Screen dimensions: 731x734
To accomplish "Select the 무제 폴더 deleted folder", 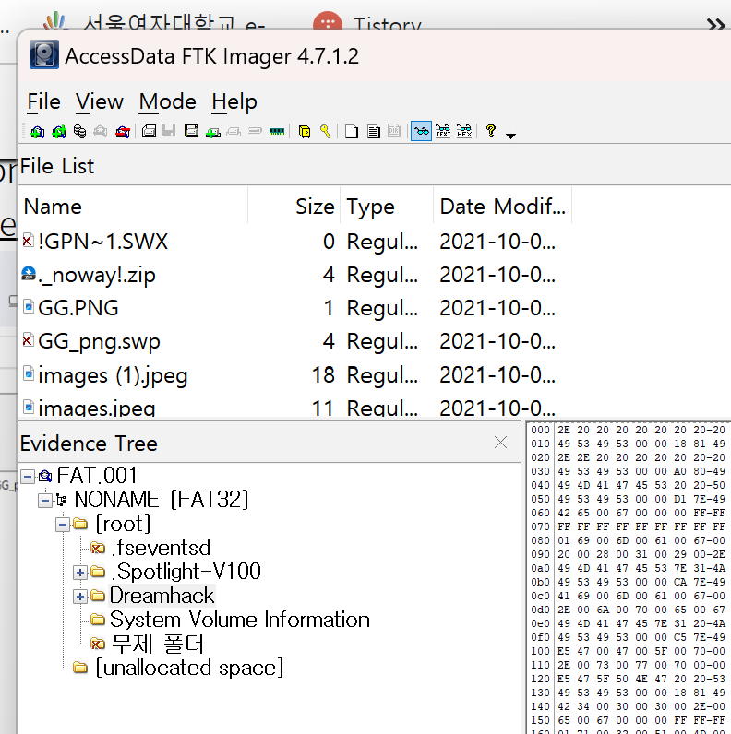I will (x=158, y=645).
